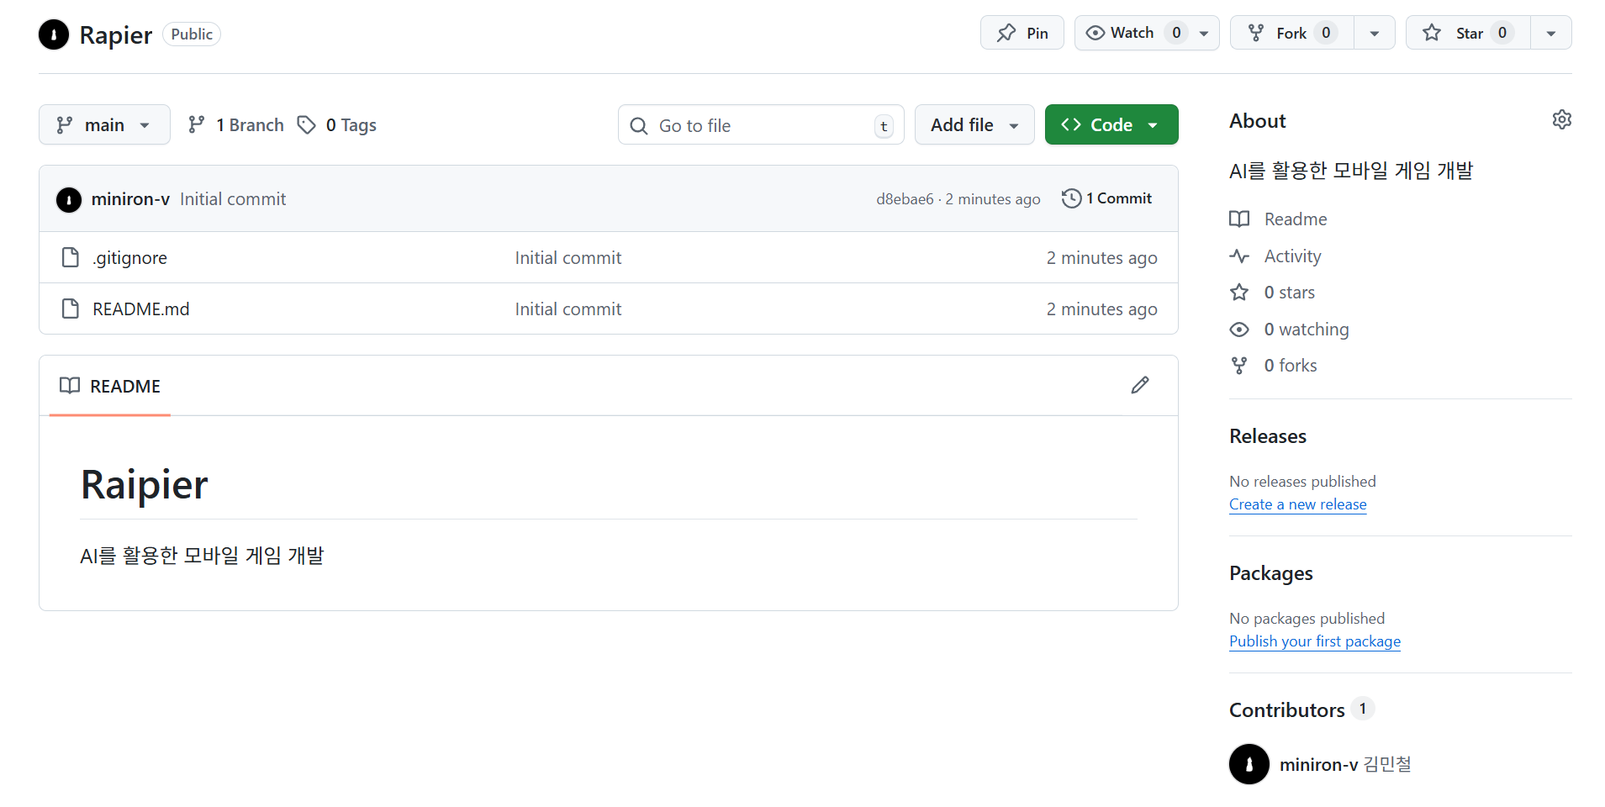The height and width of the screenshot is (807, 1605).
Task: View the 1 Branch link
Action: [236, 124]
